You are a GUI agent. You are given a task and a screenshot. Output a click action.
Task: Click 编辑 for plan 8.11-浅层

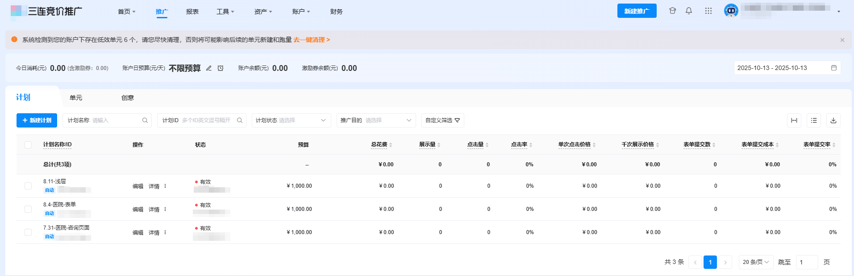click(138, 186)
